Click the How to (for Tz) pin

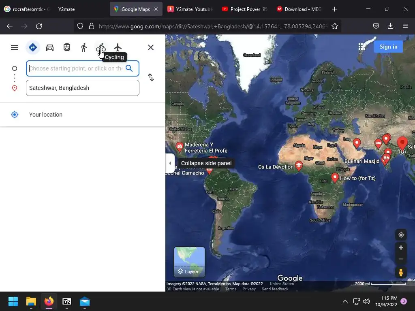[x=335, y=178]
